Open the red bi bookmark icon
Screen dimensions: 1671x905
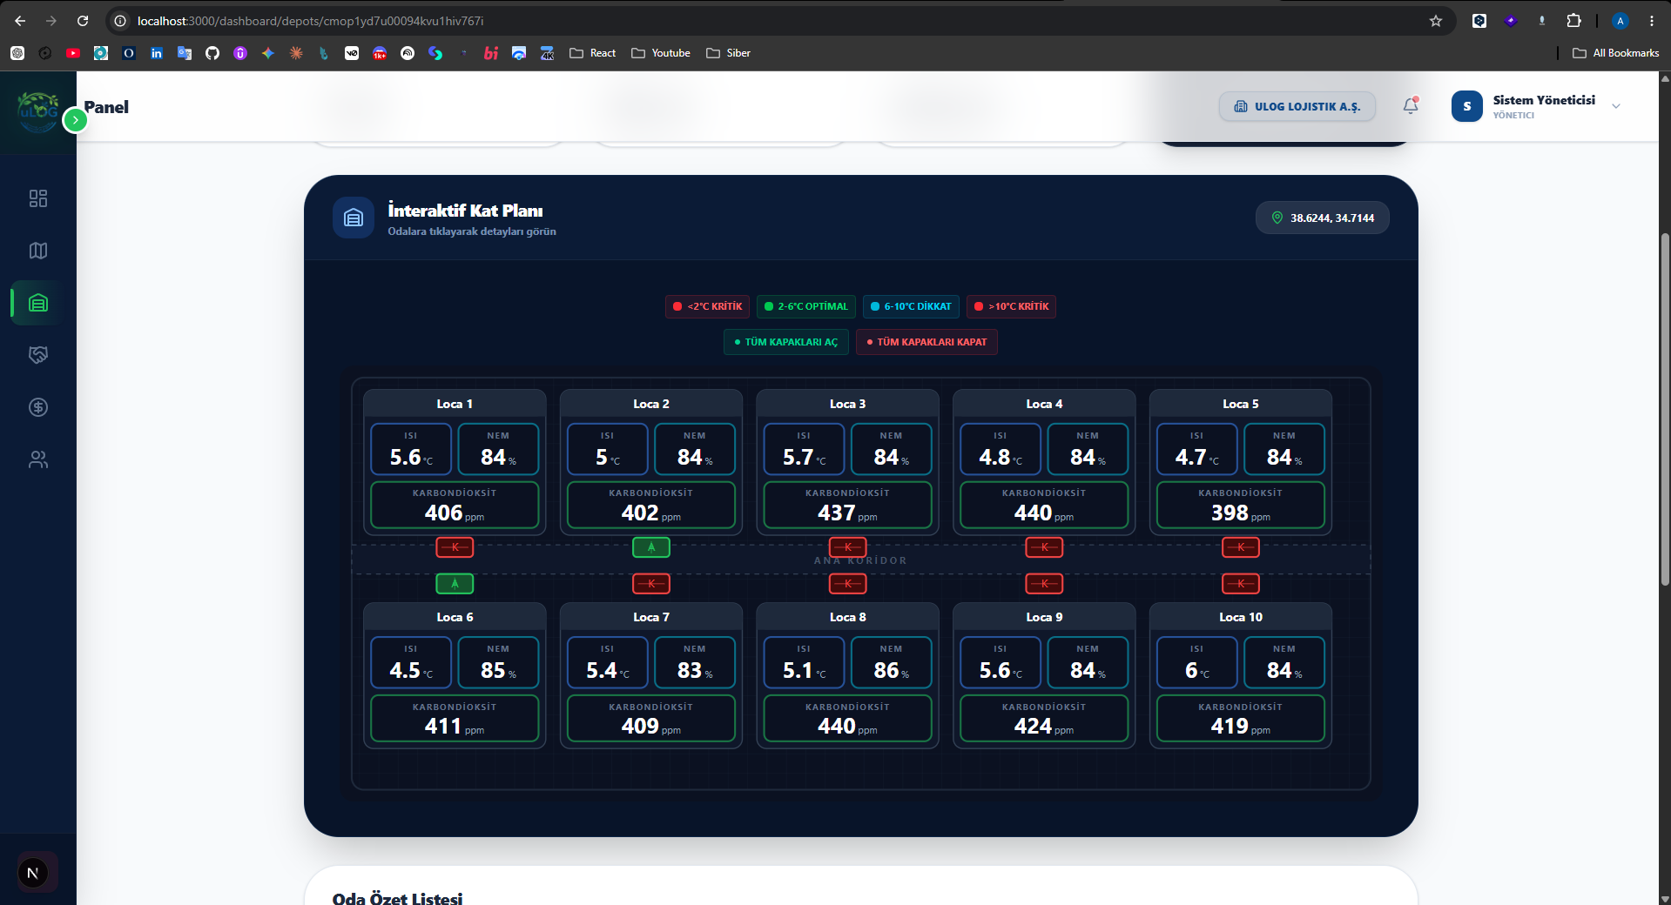point(491,53)
